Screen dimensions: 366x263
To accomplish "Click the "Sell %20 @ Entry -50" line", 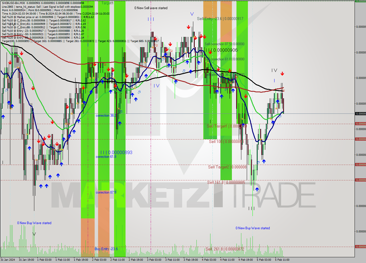I will click(43, 34).
